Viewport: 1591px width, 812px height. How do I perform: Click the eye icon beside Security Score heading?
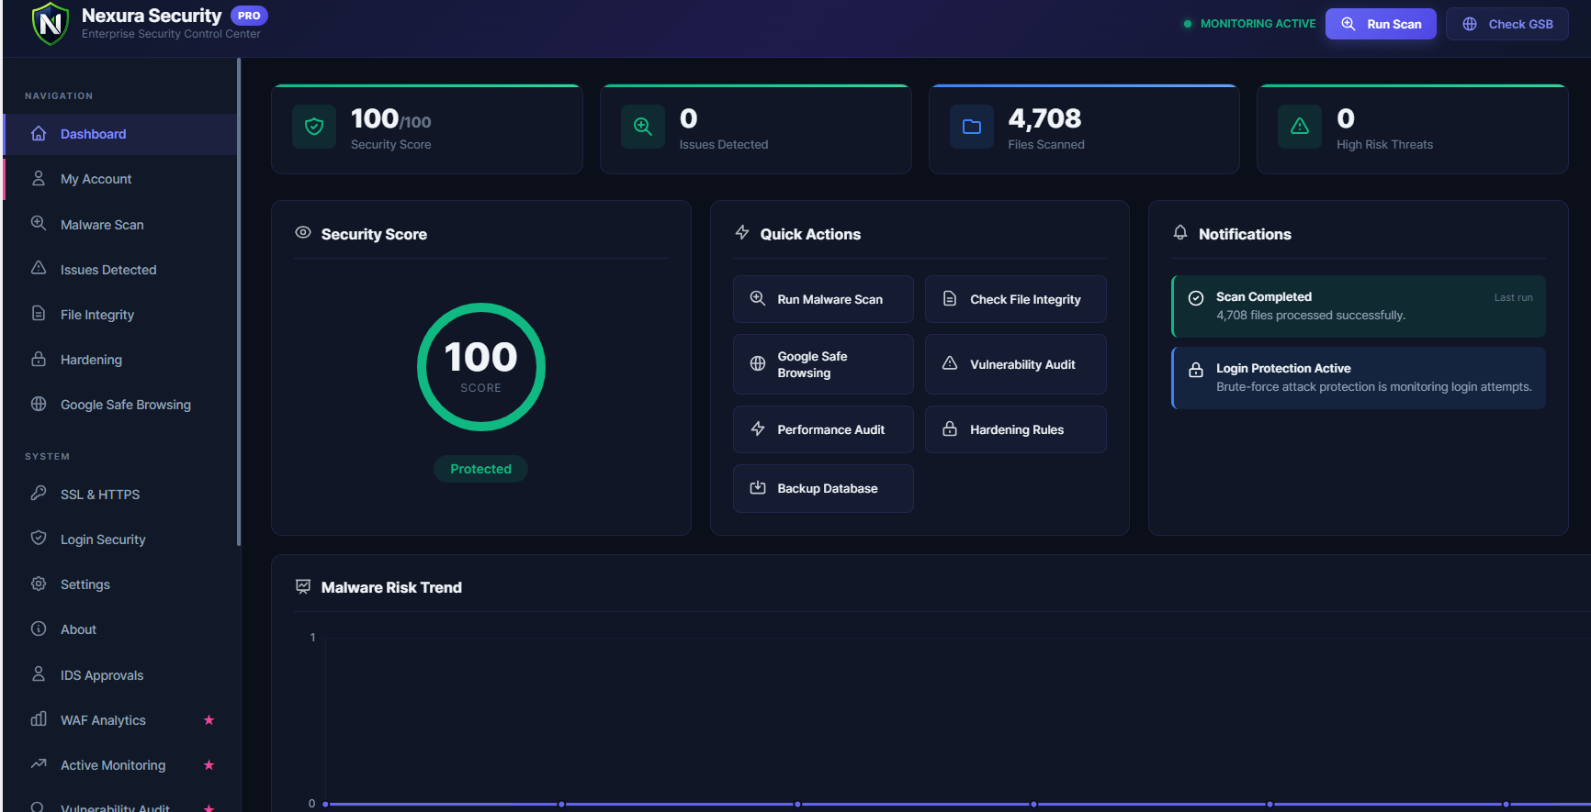tap(303, 232)
